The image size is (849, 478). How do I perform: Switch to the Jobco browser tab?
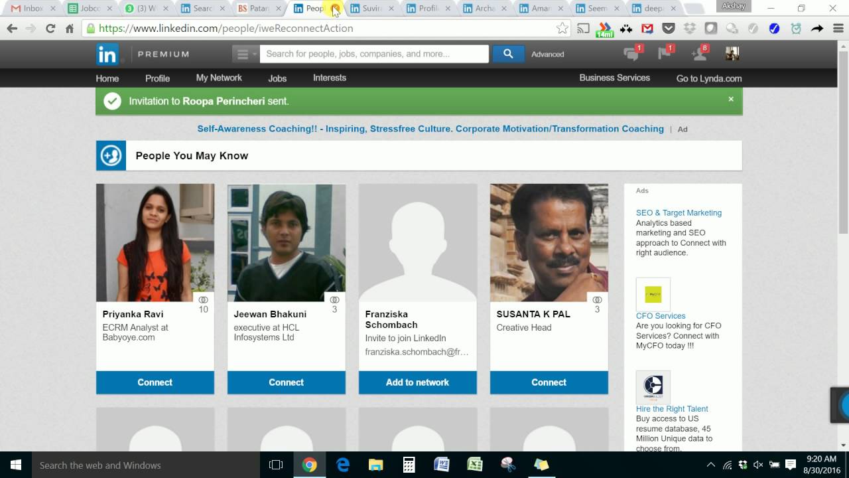click(x=90, y=9)
